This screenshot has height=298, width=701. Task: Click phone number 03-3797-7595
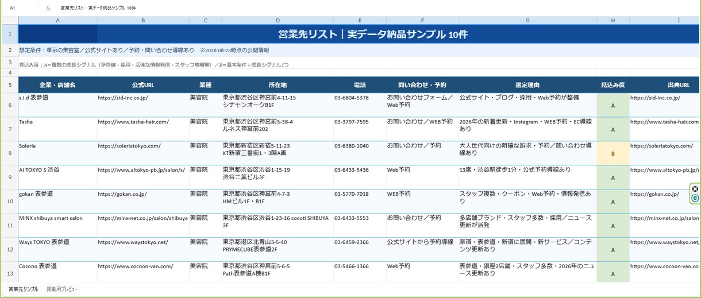(x=352, y=122)
